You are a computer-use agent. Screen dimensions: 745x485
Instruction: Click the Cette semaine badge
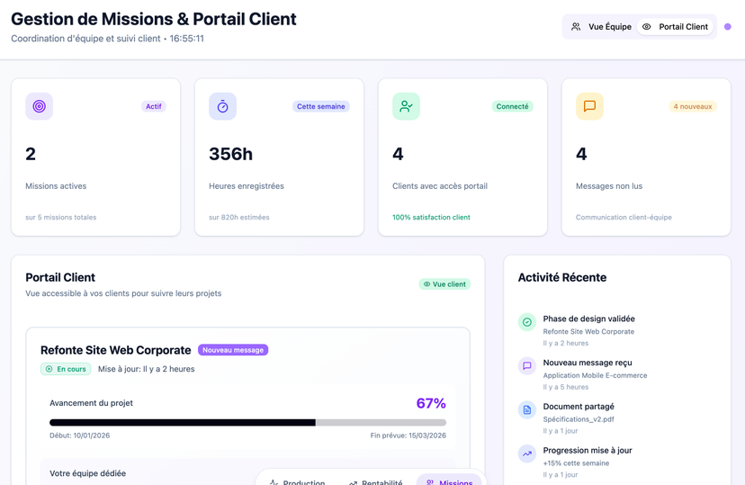320,106
